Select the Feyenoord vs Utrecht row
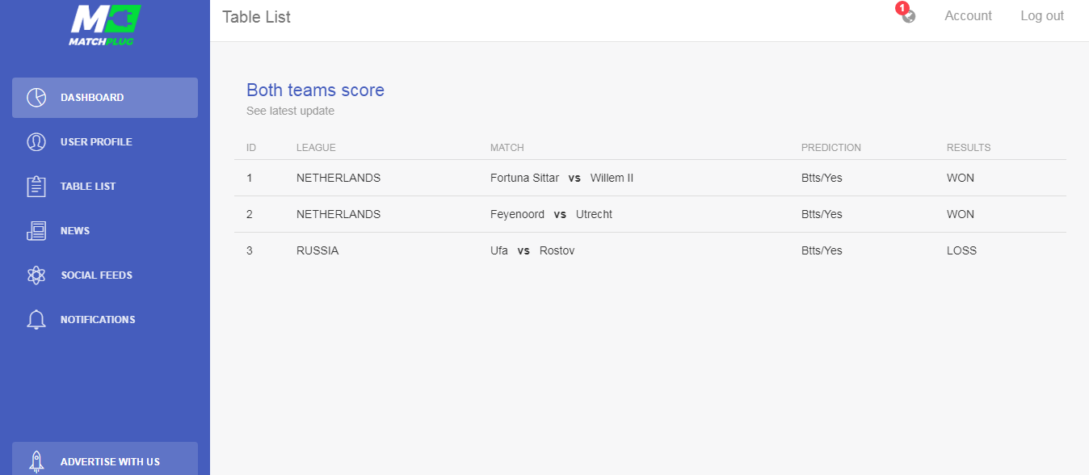Screen dimensions: 1089x475 click(x=551, y=214)
